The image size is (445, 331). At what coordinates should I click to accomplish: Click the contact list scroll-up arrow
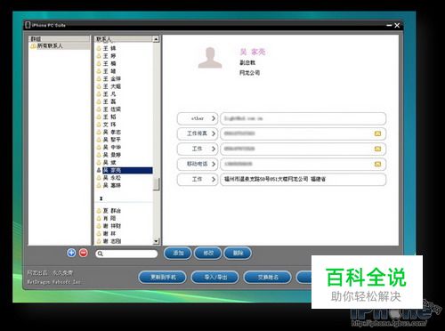pyautogui.click(x=156, y=39)
